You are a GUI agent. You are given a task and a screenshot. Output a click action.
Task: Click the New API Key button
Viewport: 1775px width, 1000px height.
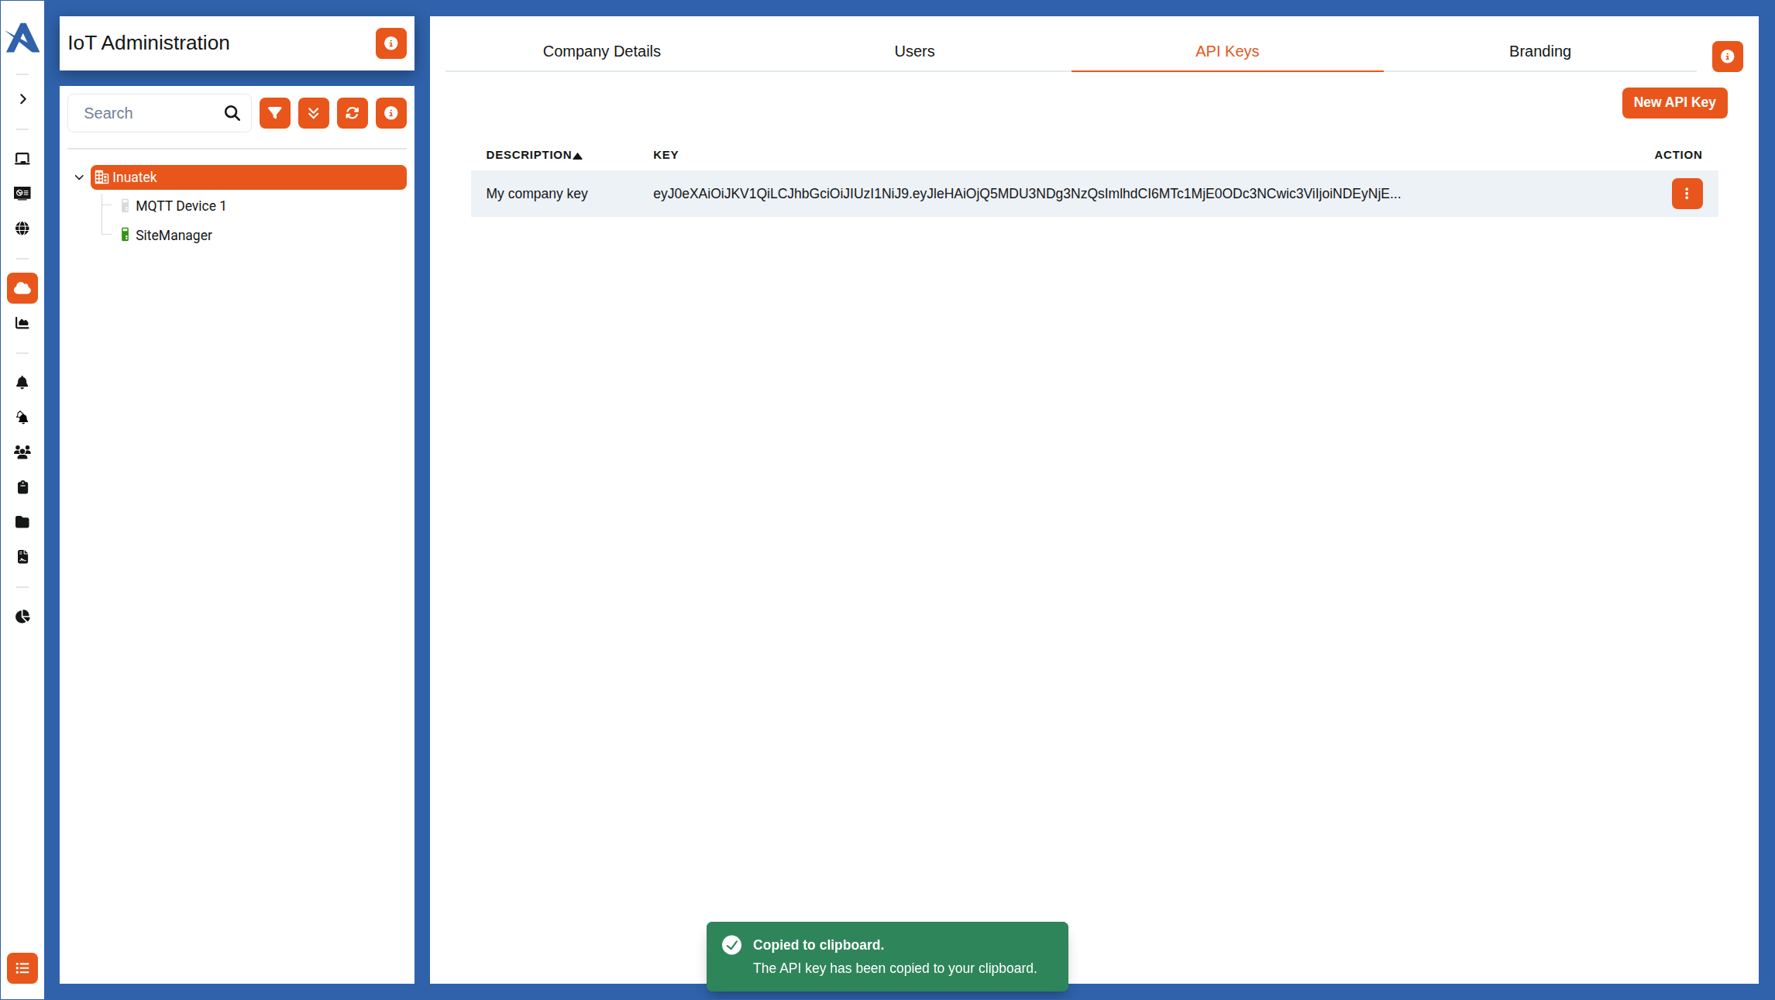(1674, 102)
